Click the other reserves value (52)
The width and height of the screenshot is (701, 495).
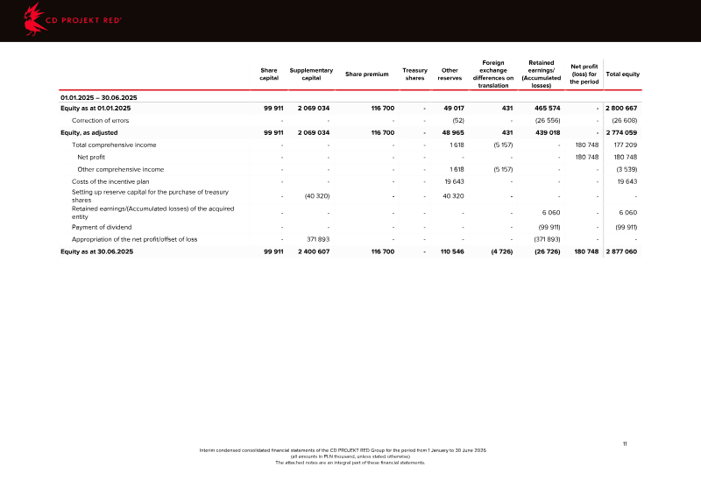coord(458,120)
